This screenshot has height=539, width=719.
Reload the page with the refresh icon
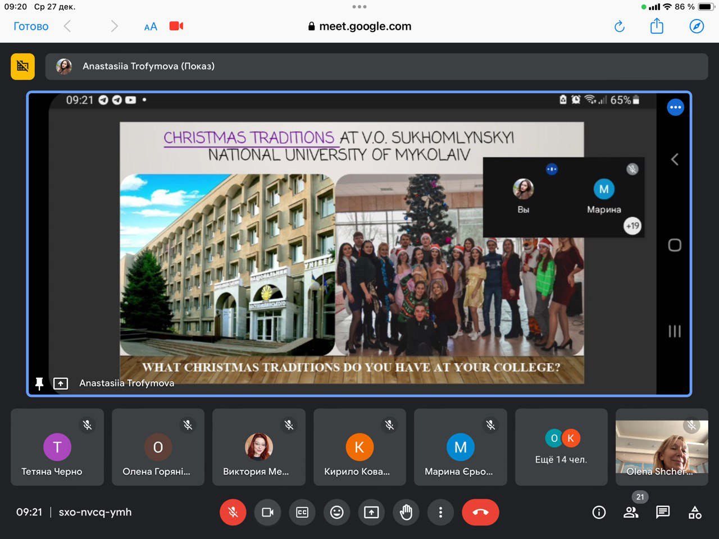[x=620, y=26]
